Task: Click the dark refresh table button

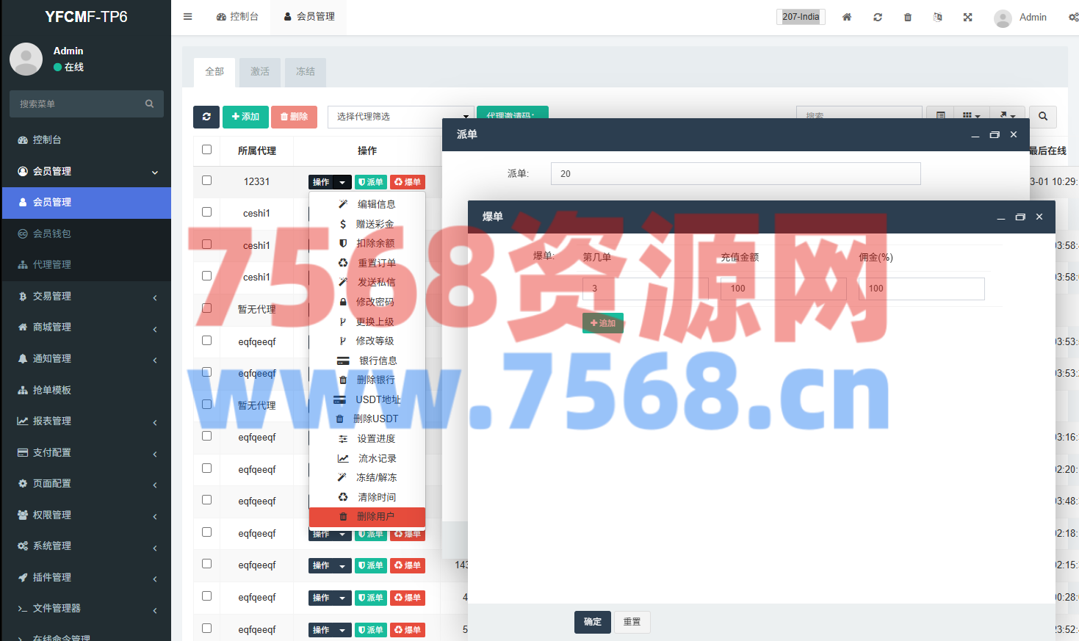Action: coord(206,117)
